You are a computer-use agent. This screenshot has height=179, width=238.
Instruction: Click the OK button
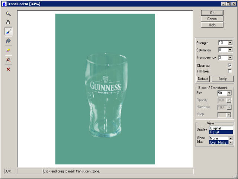pos(212,13)
